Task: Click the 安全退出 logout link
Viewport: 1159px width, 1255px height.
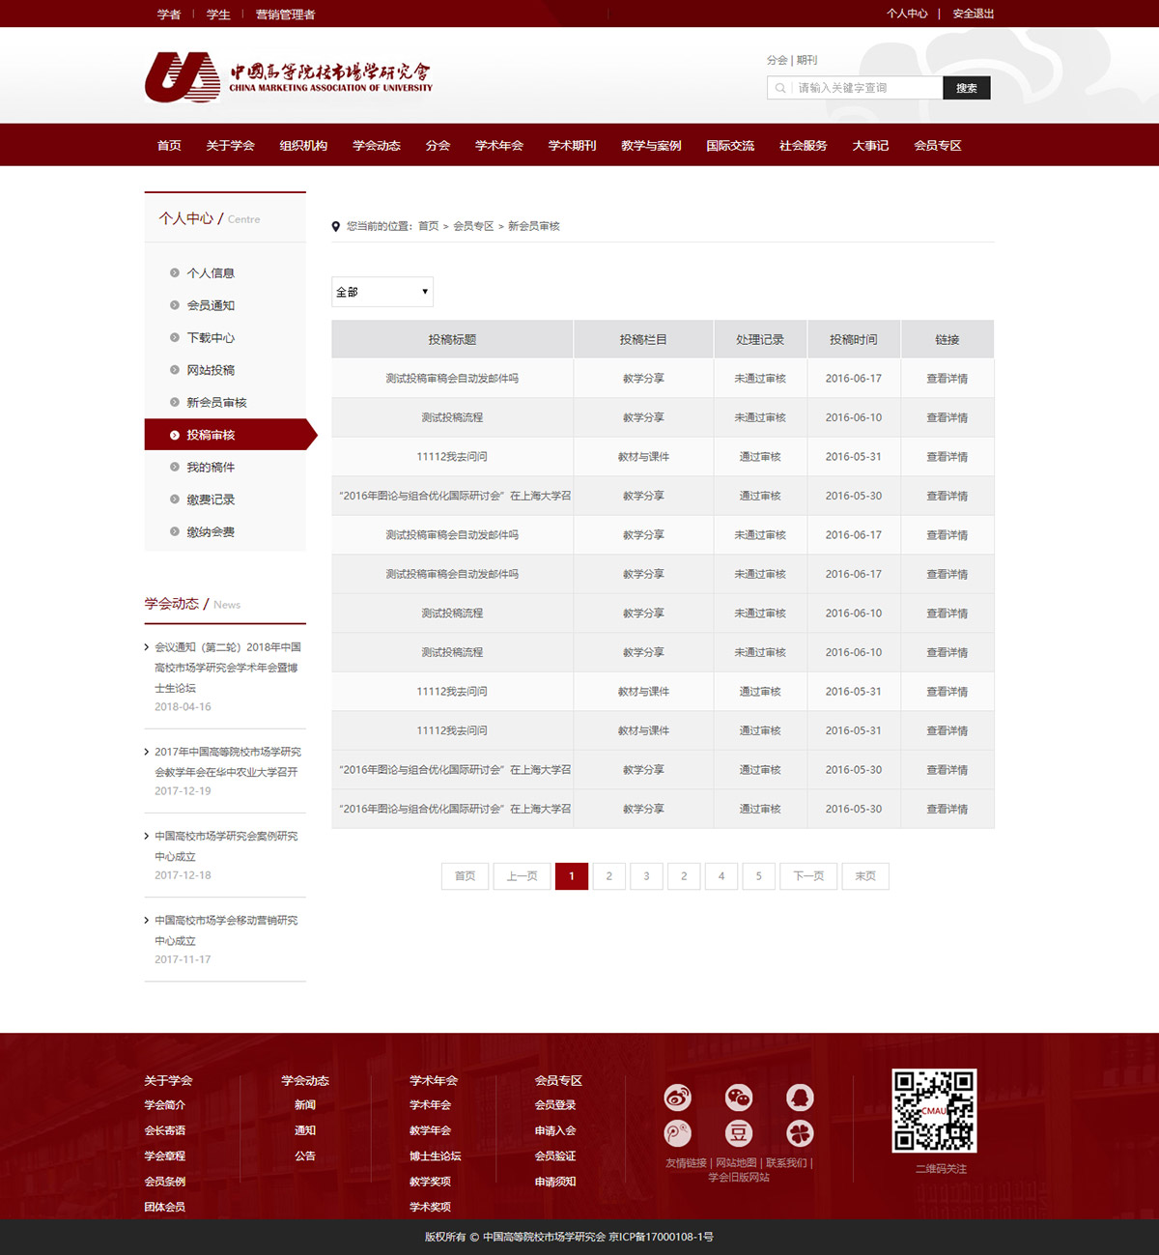Action: point(973,14)
